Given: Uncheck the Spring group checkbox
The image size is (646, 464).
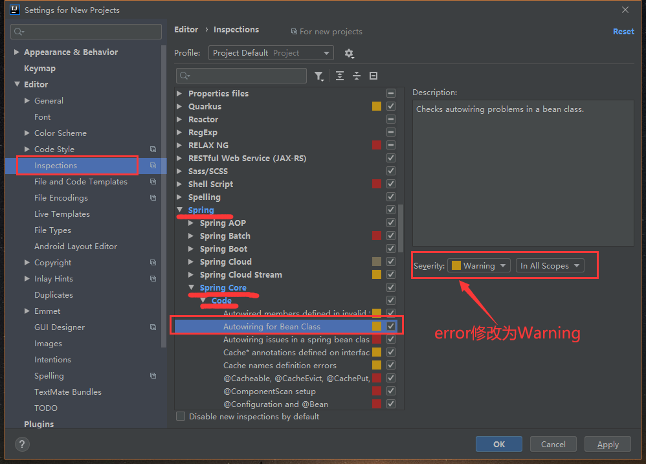Looking at the screenshot, I should tap(391, 210).
